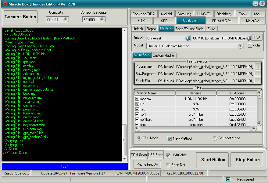
Task: Browse for the Patch File
Action: [x=258, y=81]
